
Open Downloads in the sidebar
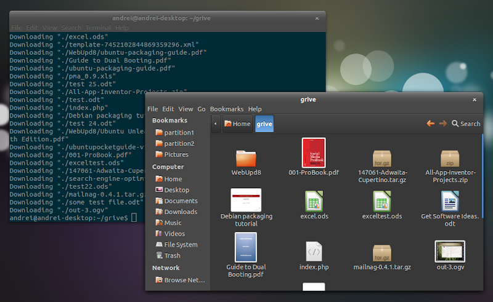click(180, 212)
